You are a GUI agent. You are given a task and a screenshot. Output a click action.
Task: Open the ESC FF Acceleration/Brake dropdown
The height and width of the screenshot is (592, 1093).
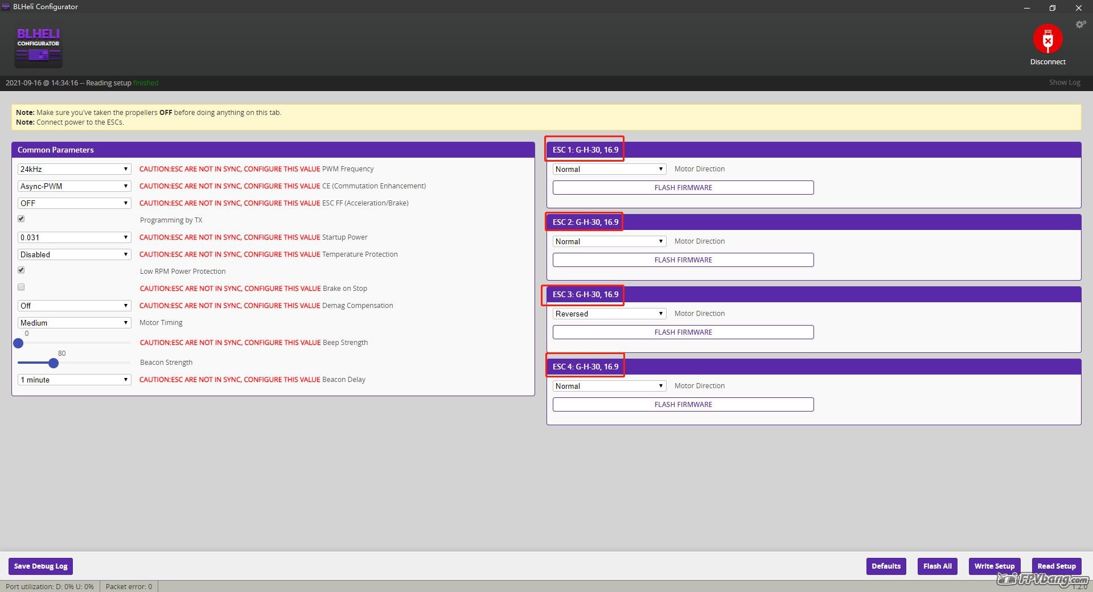pyautogui.click(x=74, y=203)
